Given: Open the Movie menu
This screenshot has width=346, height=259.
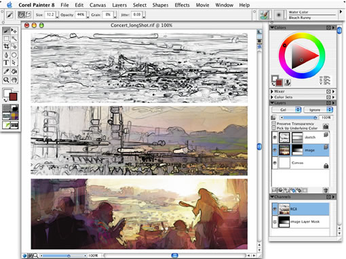Looking at the screenshot, I should (202, 5).
